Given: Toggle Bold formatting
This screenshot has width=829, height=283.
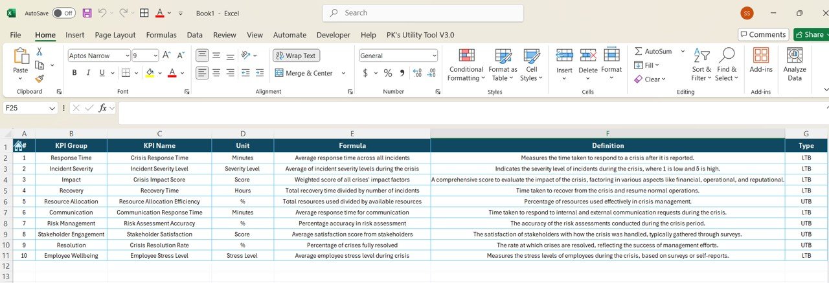Looking at the screenshot, I should click(x=74, y=73).
